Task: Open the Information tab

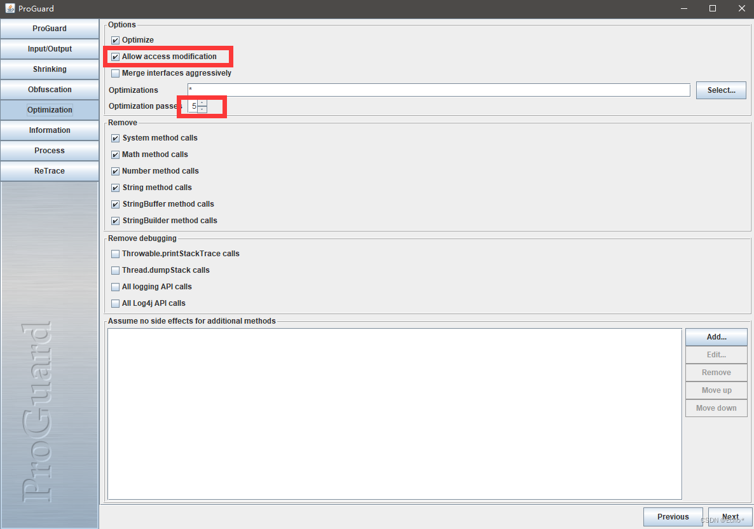Action: [50, 130]
